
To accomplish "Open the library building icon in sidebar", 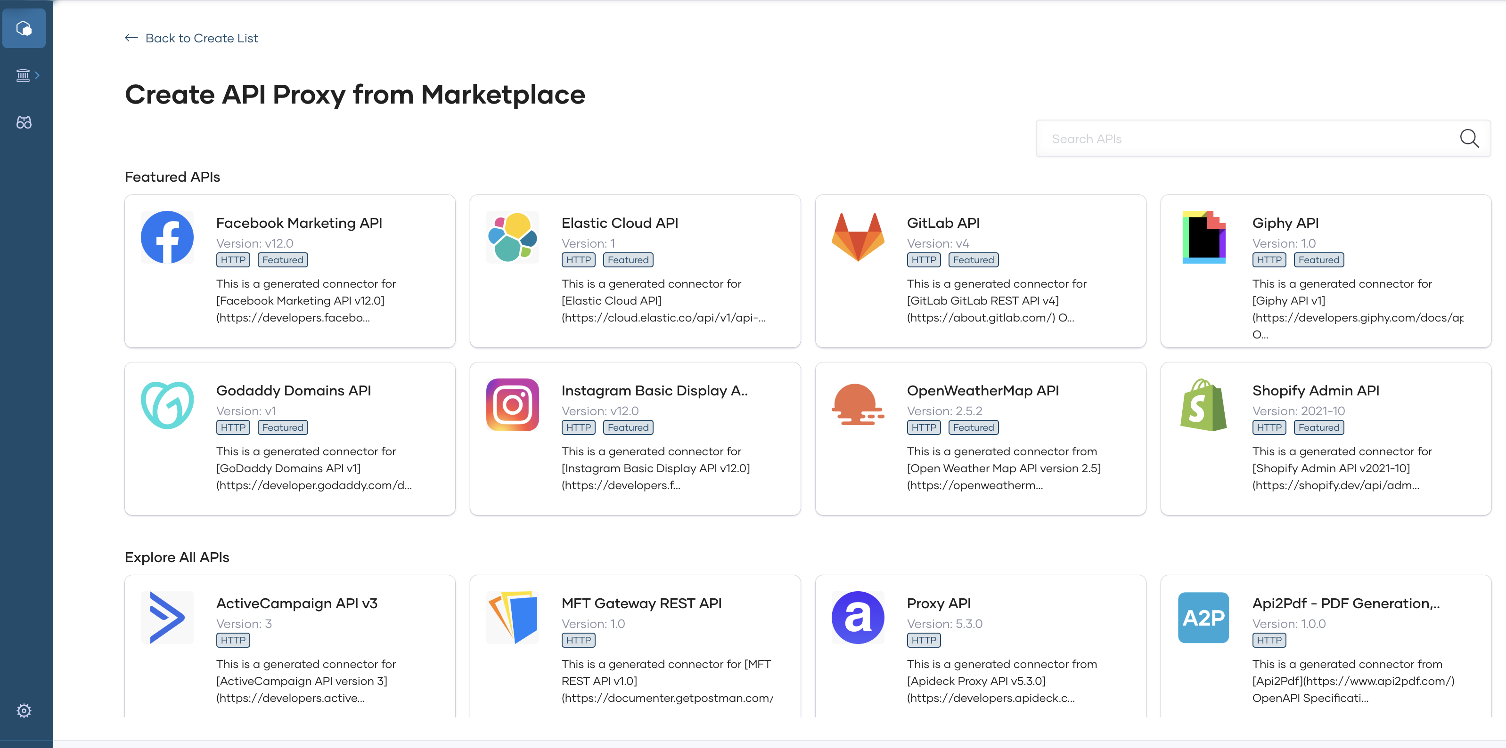I will point(23,75).
